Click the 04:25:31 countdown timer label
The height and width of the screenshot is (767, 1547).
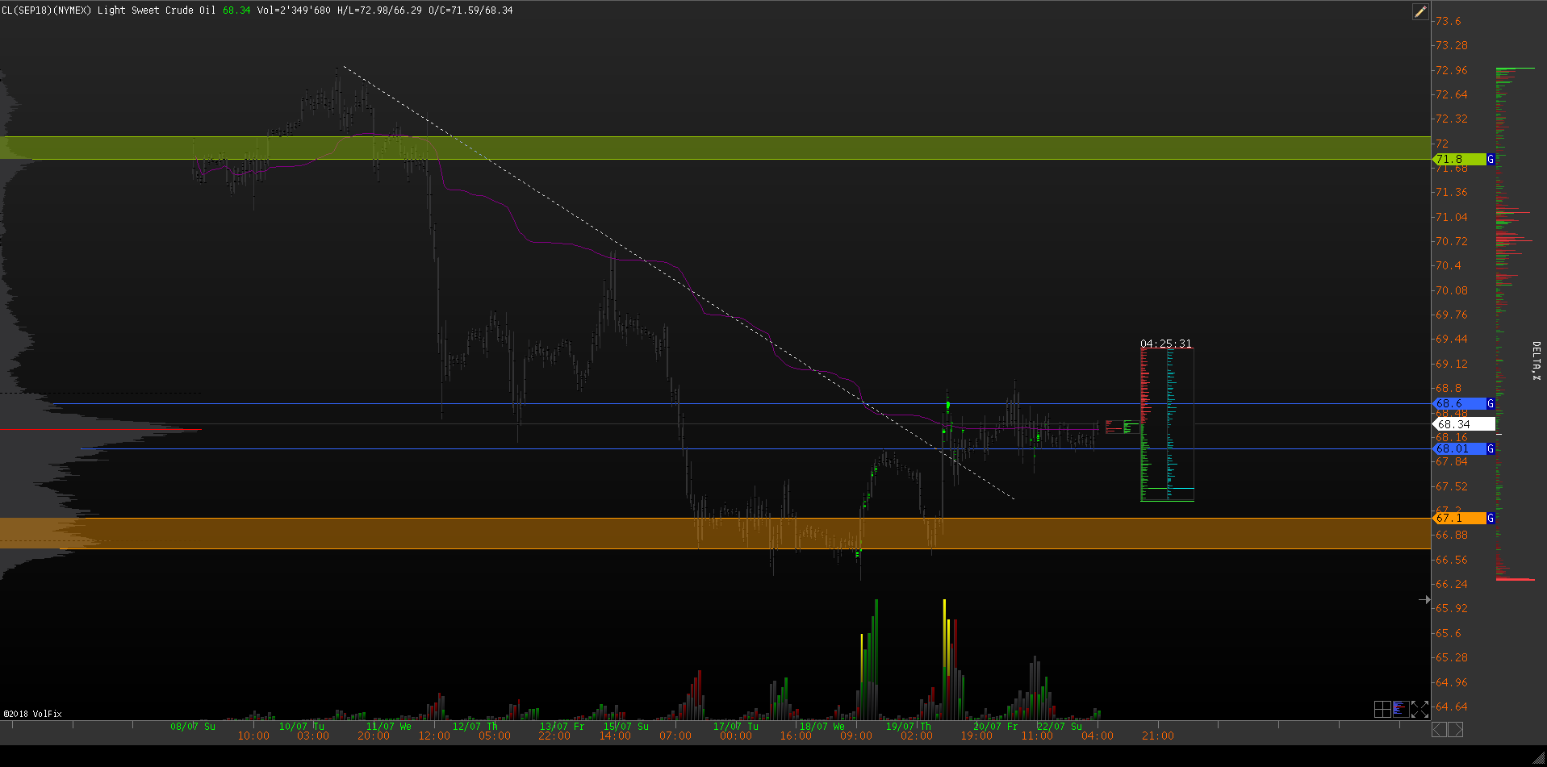[1165, 344]
